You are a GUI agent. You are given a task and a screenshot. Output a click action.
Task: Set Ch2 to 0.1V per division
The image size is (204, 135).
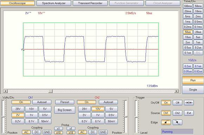tap(98, 121)
